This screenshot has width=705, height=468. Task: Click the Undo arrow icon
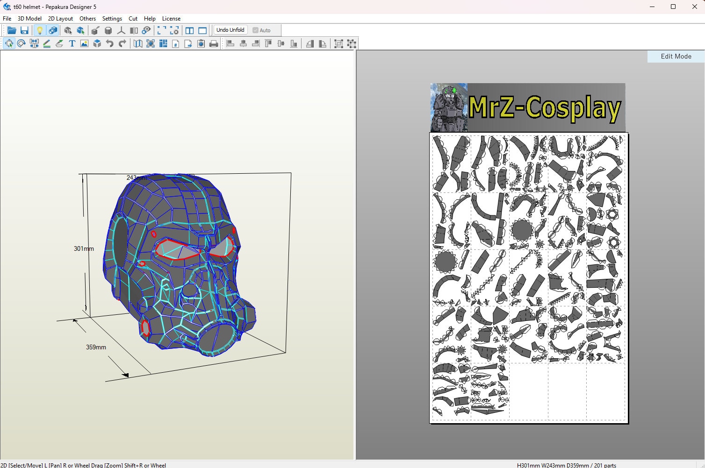pyautogui.click(x=109, y=43)
